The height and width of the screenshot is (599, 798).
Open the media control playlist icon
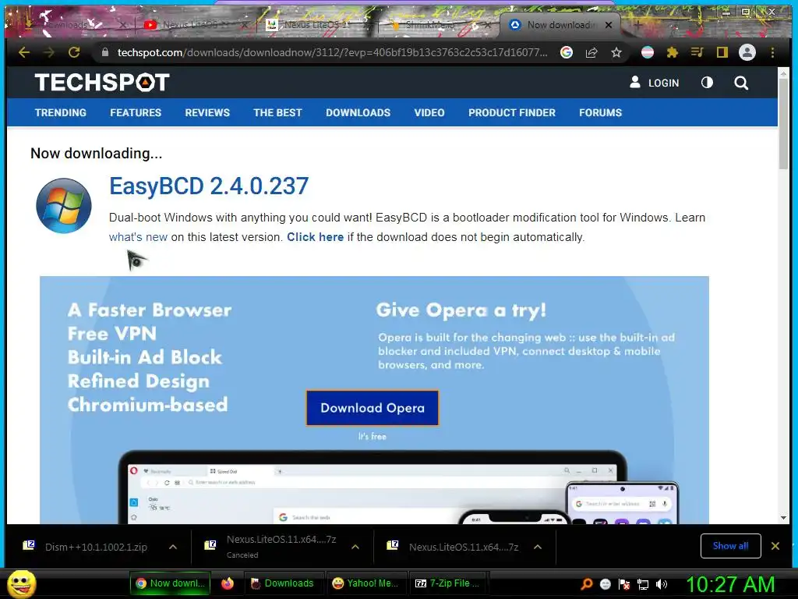pyautogui.click(x=697, y=52)
